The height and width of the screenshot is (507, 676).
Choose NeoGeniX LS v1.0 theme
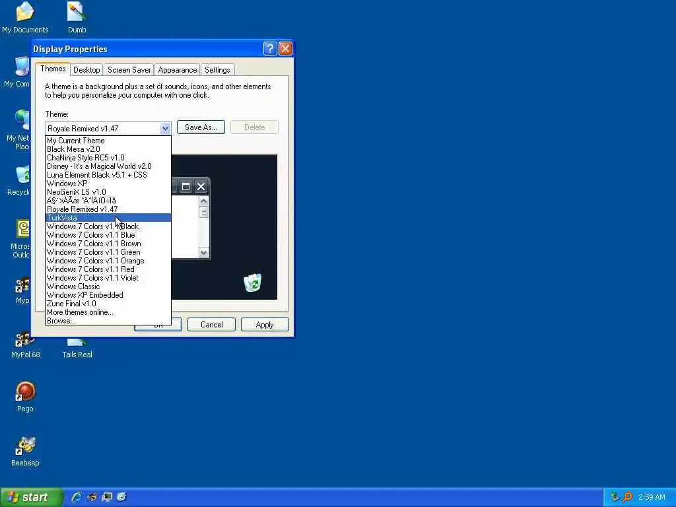[108, 192]
